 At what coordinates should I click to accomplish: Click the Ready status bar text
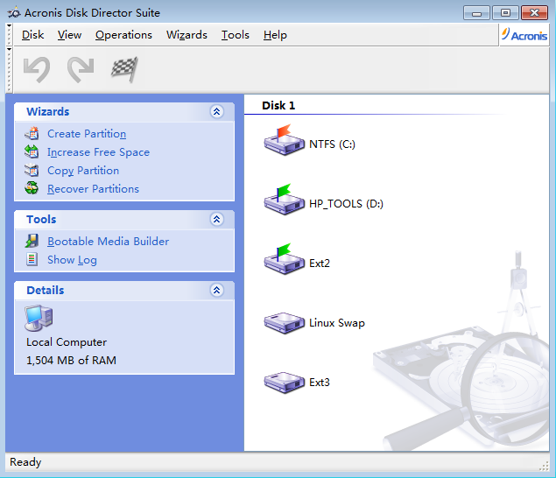25,462
